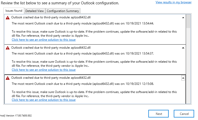Open View results in my browser link
This screenshot has height=120, width=198.
(x=174, y=2)
